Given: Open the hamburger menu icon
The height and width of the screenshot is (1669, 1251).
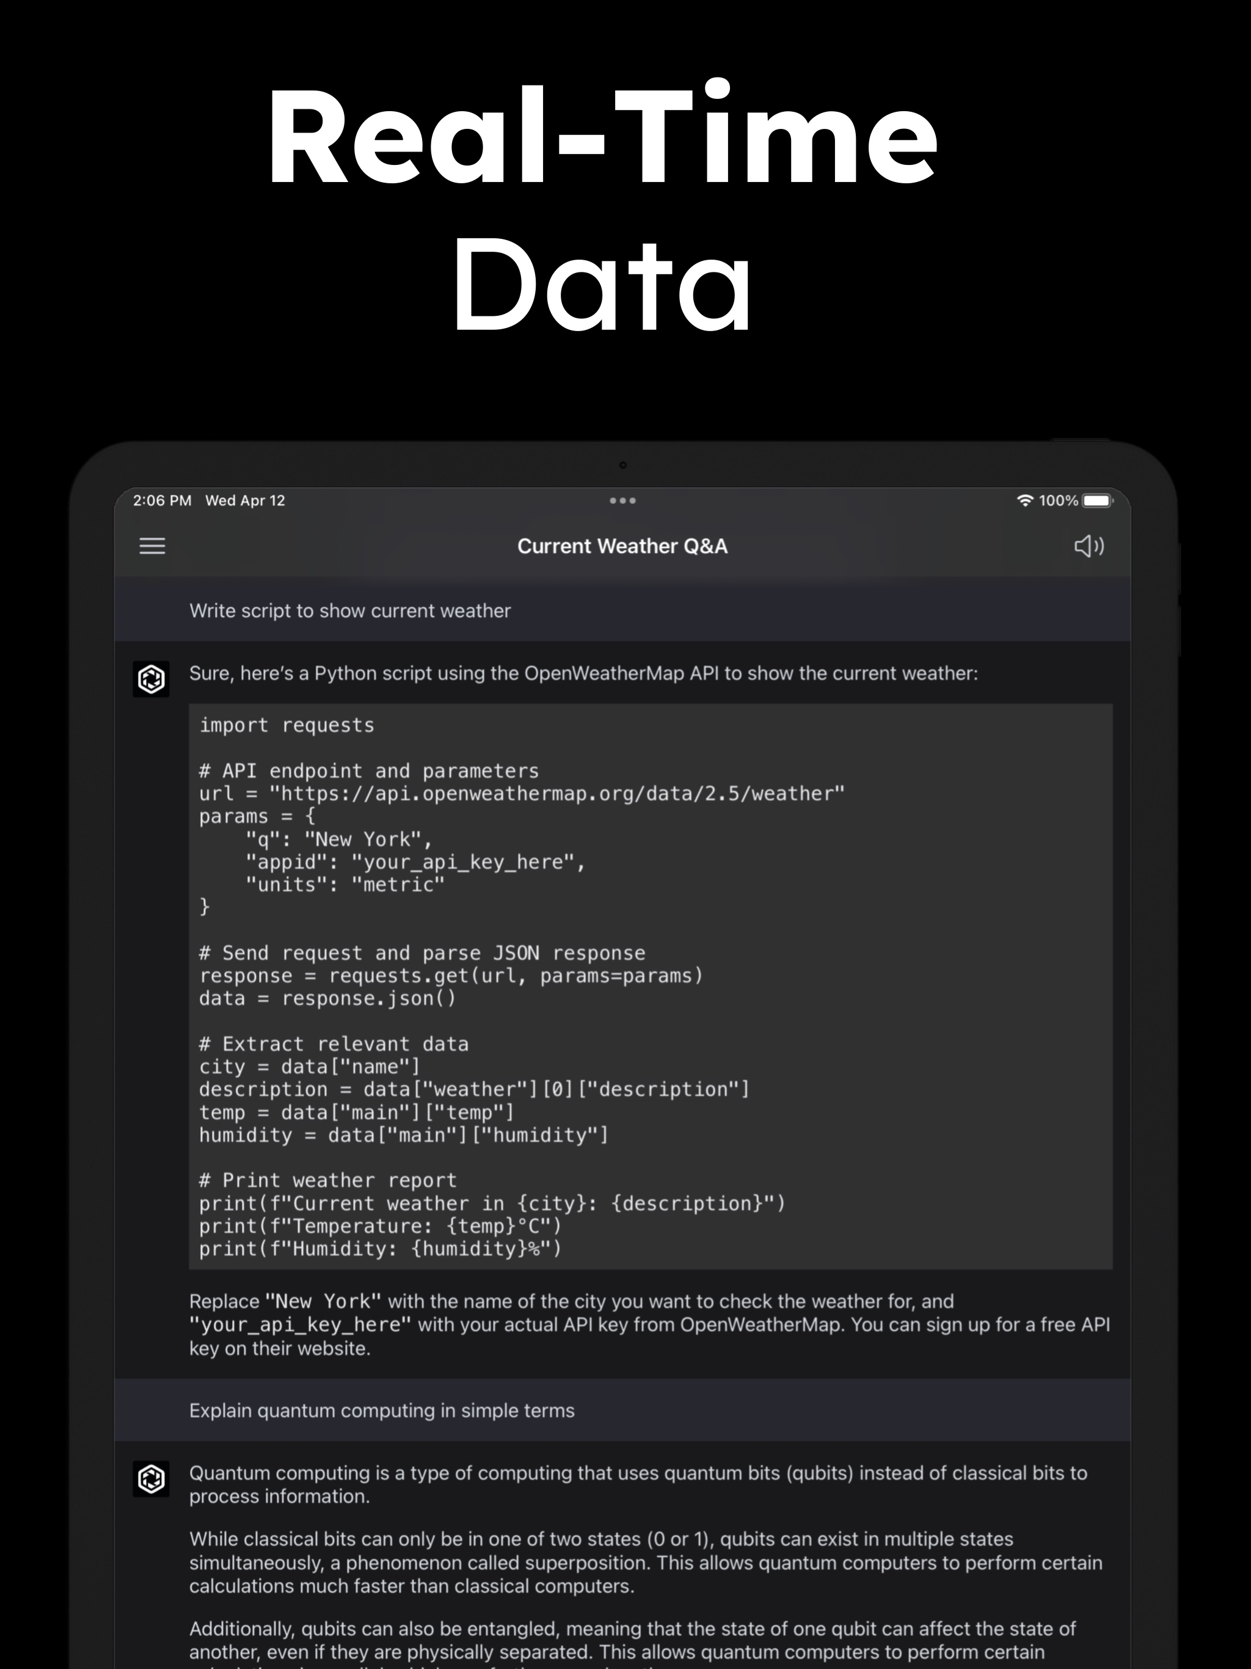Looking at the screenshot, I should coord(153,546).
